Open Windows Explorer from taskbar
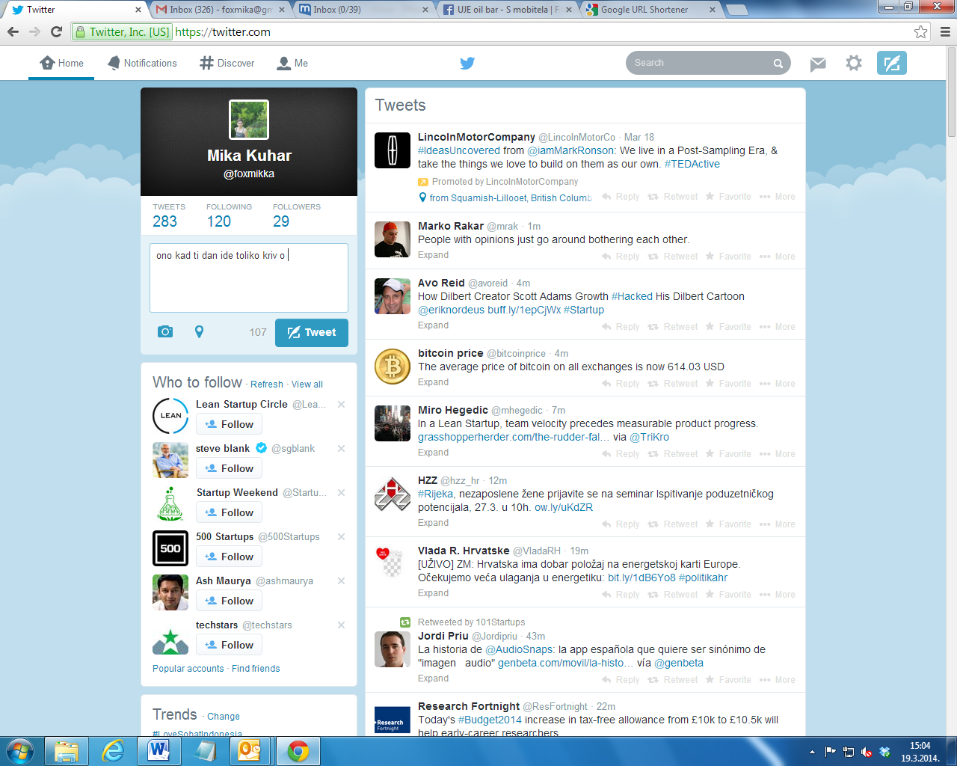 (x=67, y=750)
